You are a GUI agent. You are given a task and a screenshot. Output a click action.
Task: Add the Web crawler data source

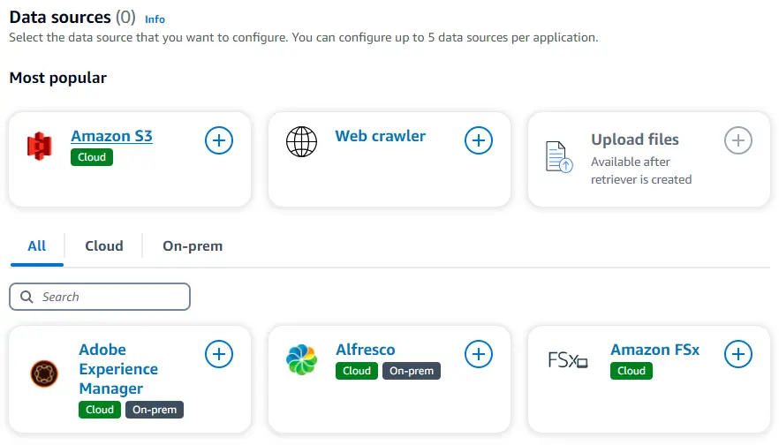pos(479,140)
